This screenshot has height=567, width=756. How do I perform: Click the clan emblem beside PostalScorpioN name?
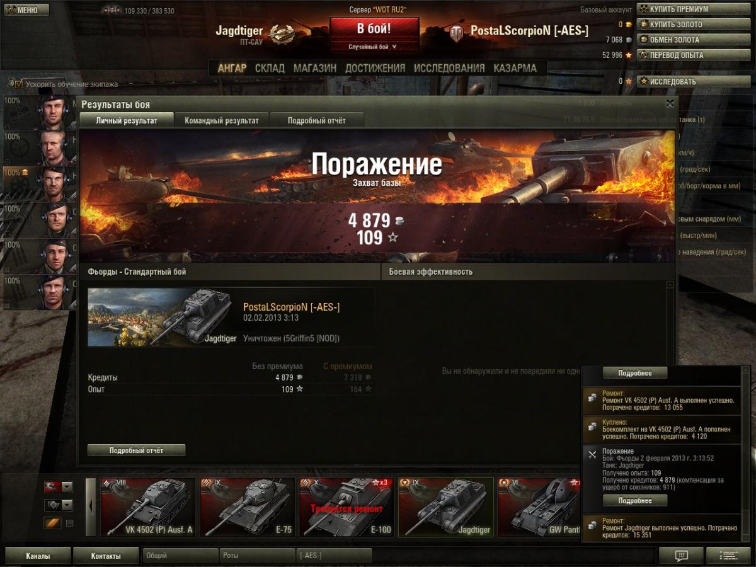(457, 33)
